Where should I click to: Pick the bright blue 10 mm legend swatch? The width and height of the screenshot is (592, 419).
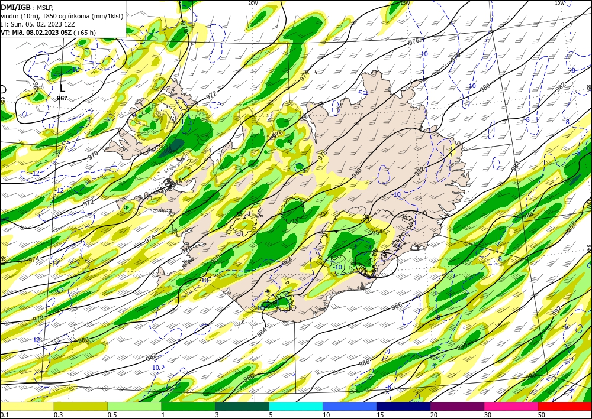click(x=350, y=407)
